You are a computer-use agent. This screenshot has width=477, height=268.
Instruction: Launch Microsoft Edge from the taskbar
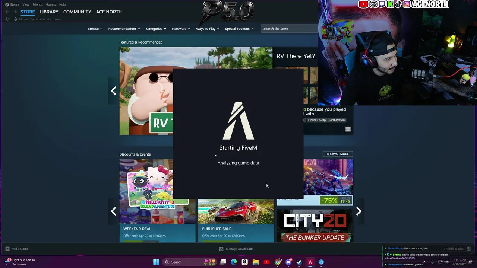(x=234, y=262)
